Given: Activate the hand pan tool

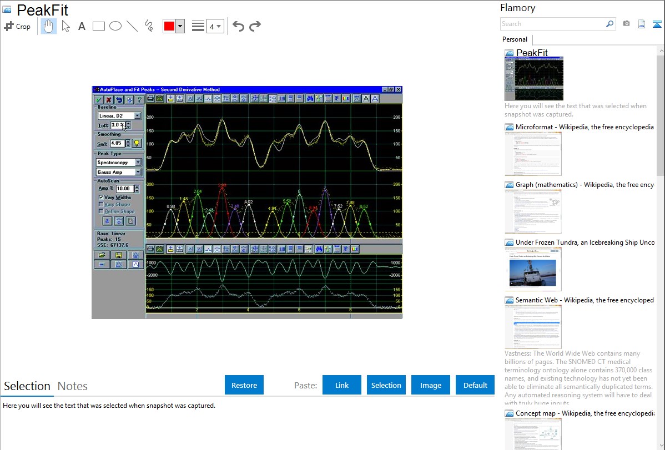Looking at the screenshot, I should pyautogui.click(x=49, y=26).
